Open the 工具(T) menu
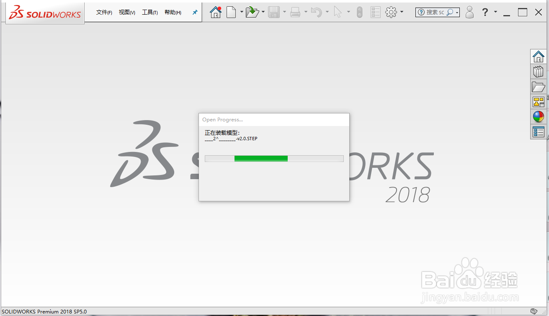The image size is (549, 316). pos(150,13)
